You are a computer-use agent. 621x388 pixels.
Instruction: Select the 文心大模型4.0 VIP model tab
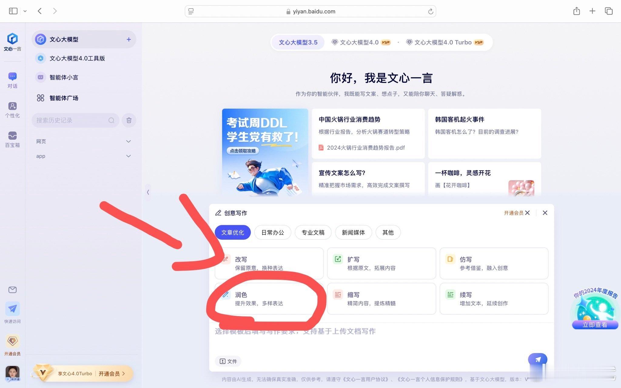tap(361, 42)
